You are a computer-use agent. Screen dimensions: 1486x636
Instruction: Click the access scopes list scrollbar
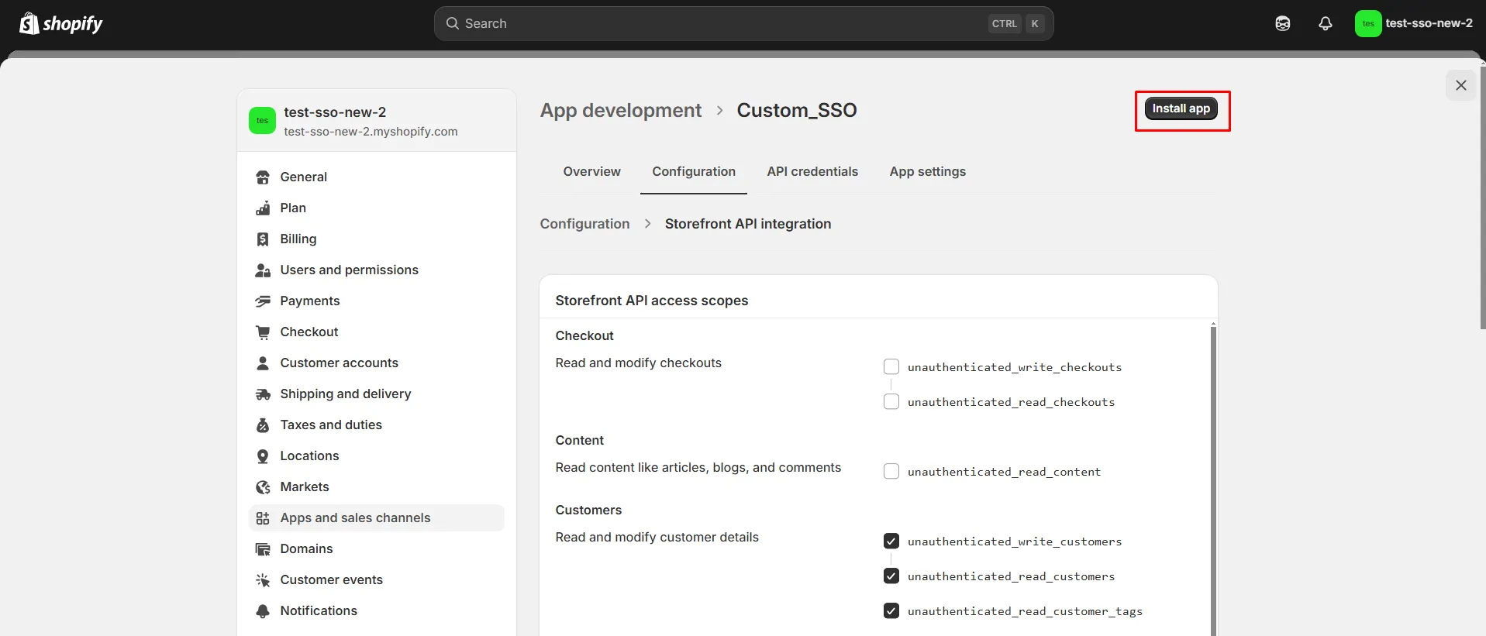click(x=1213, y=480)
